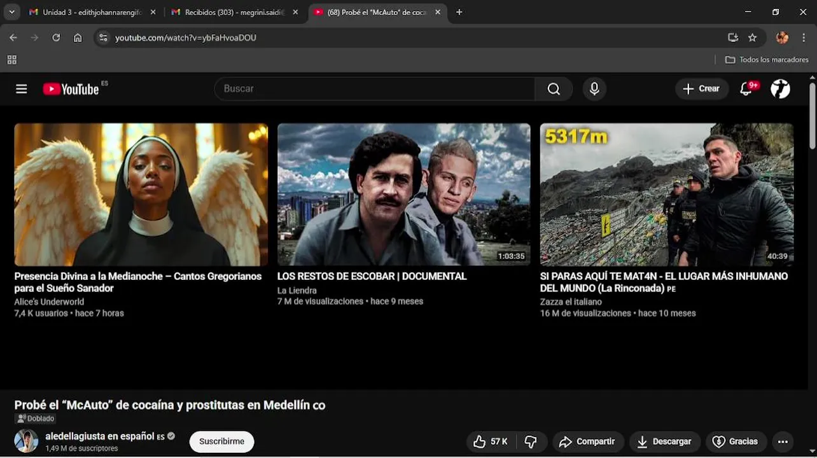Open the aledellagiusta channel avatar
The width and height of the screenshot is (817, 458).
(x=26, y=441)
